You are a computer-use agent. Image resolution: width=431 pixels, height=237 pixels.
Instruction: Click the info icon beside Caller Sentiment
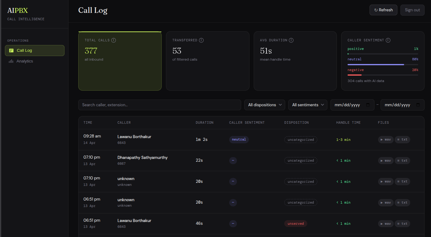click(x=388, y=40)
